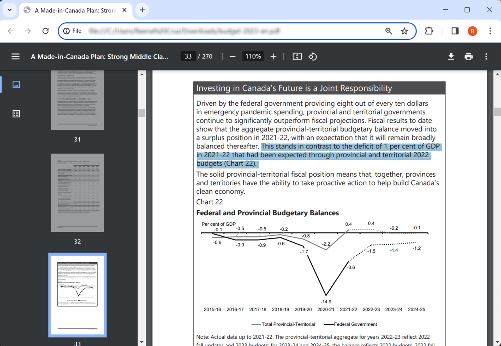Open Chrome's three-dot menu

490,31
